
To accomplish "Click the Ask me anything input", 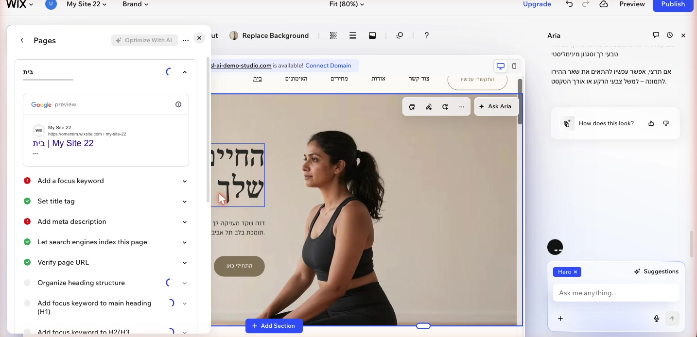I will [616, 293].
